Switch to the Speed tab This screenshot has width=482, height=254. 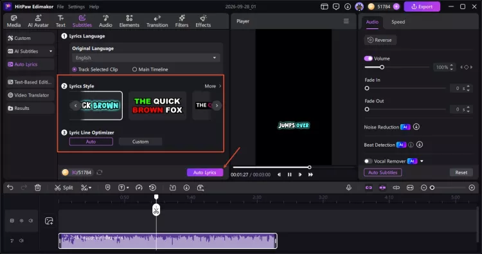(398, 22)
